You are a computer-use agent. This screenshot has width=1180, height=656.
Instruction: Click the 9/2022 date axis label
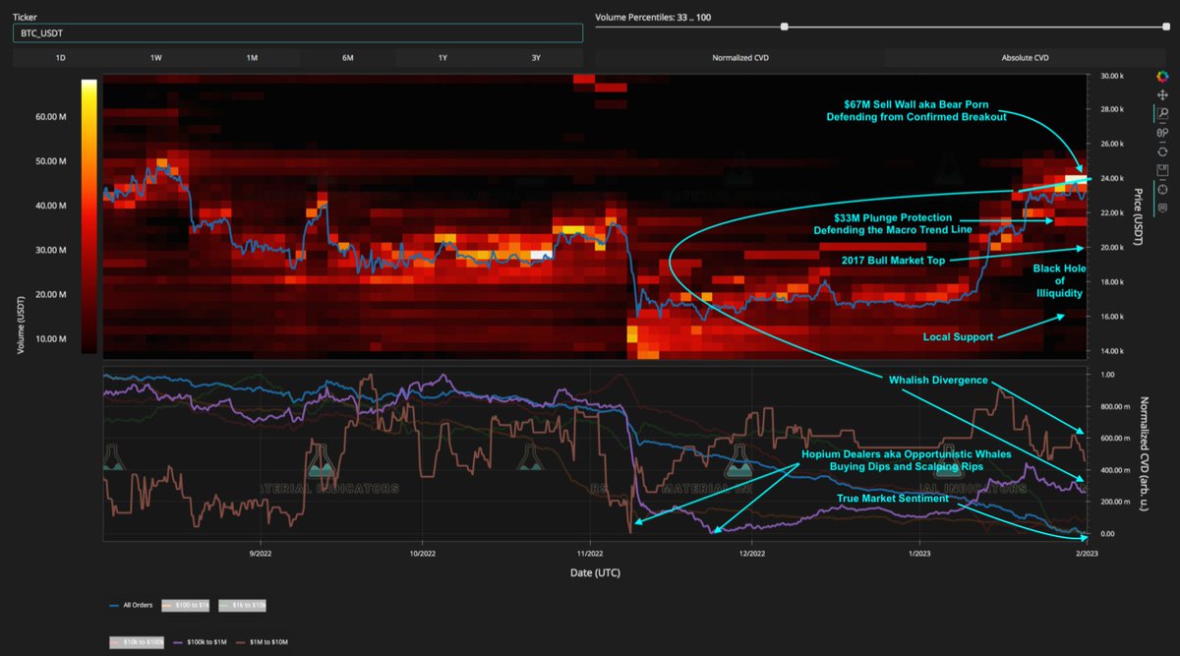(260, 554)
